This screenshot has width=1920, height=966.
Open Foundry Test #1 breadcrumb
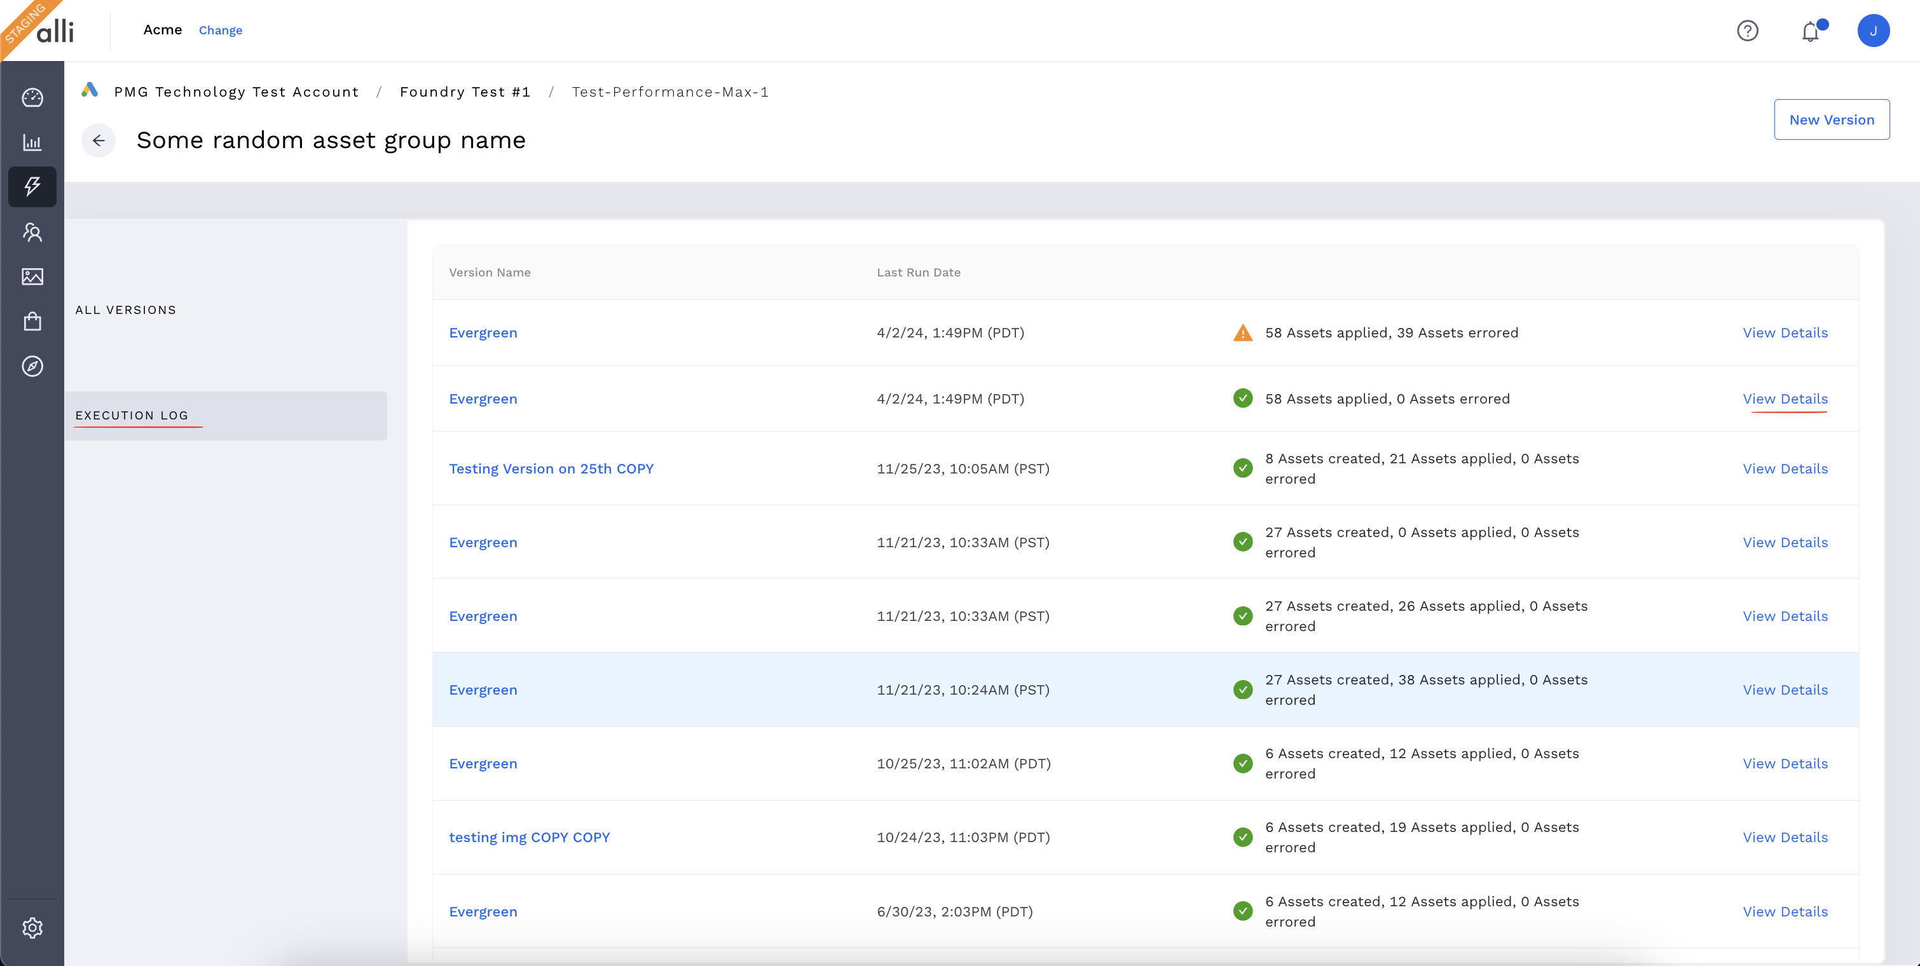(465, 92)
